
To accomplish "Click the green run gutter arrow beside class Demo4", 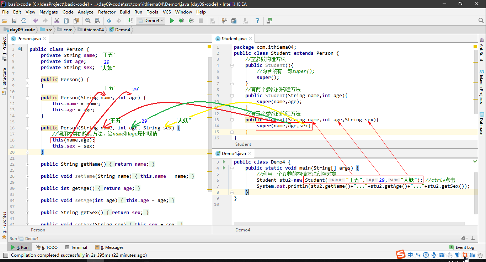I will tap(224, 162).
